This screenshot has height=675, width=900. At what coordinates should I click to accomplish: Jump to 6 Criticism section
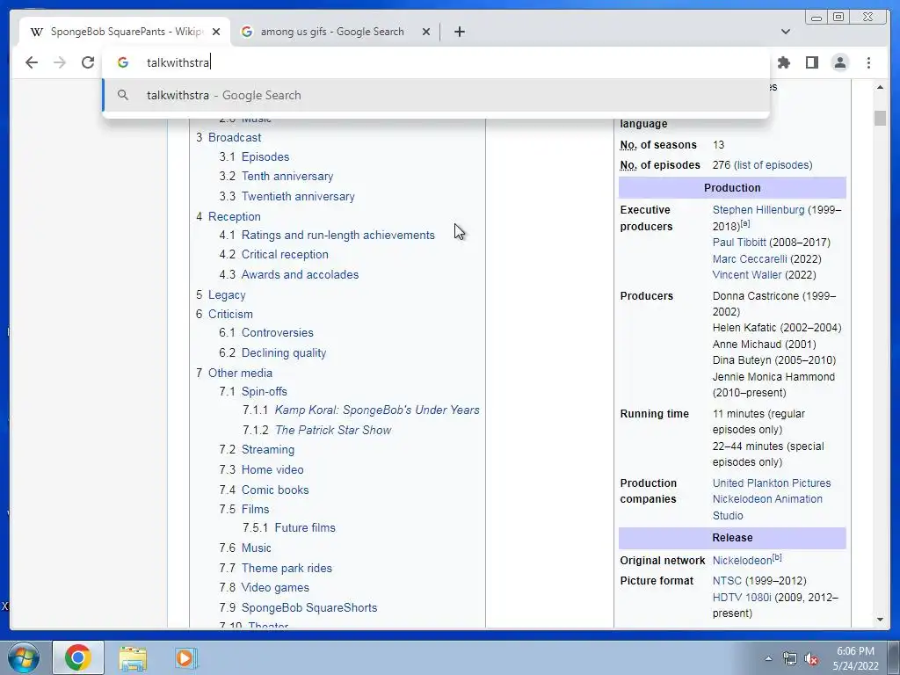[230, 314]
